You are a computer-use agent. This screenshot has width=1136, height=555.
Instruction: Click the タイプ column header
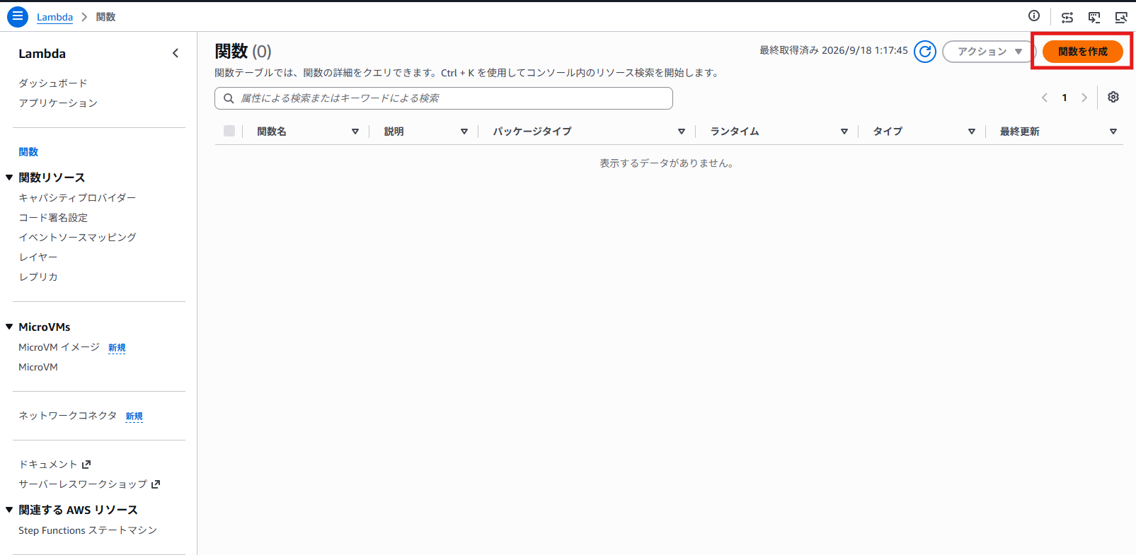(x=888, y=132)
